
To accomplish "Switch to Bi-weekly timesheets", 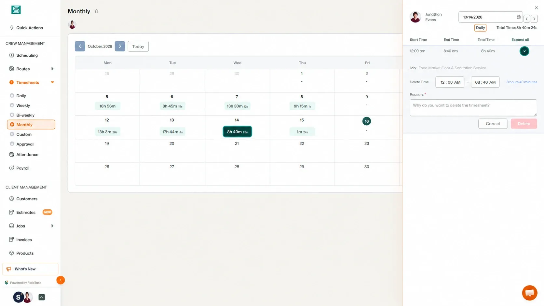I will pyautogui.click(x=25, y=115).
